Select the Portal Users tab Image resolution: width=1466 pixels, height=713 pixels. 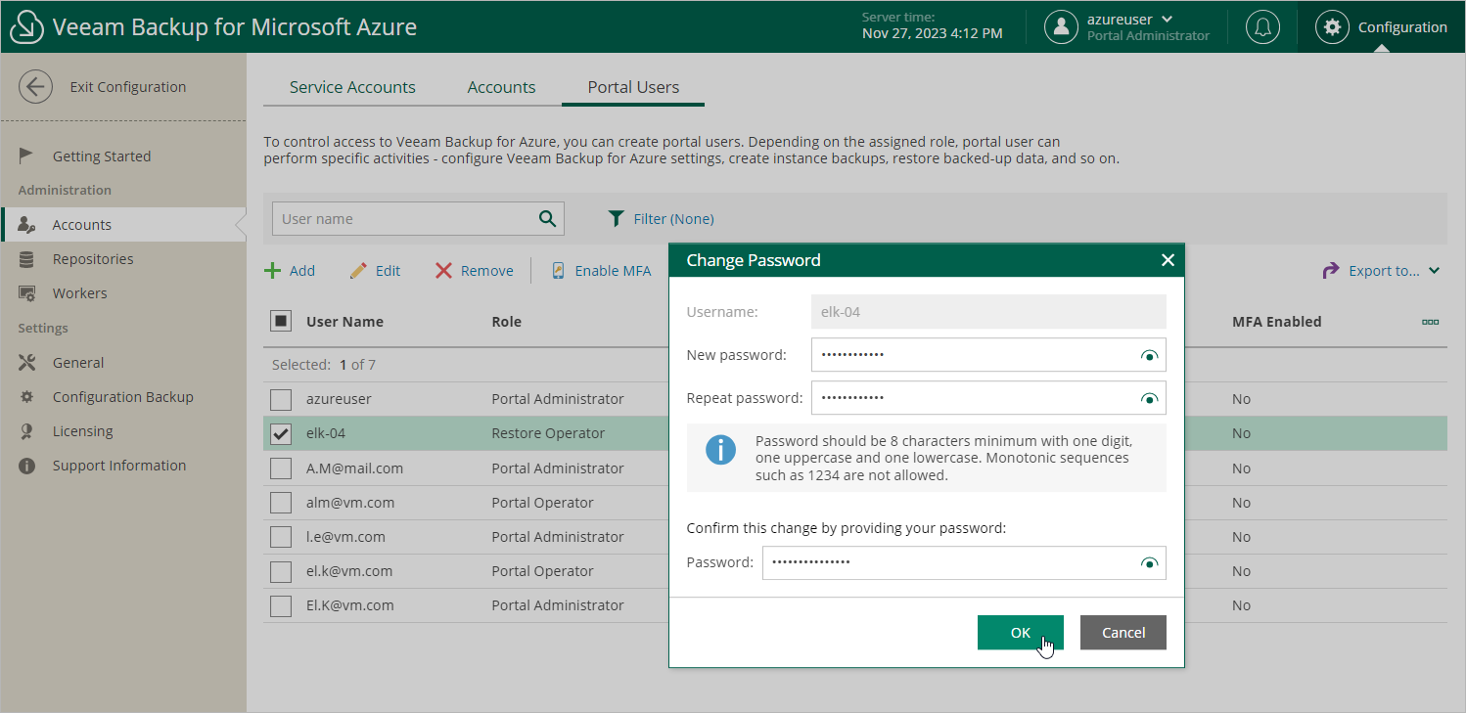pos(633,87)
